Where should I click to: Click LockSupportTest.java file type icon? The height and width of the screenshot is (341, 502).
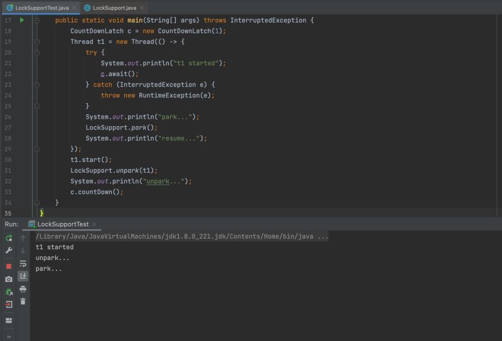click(10, 8)
